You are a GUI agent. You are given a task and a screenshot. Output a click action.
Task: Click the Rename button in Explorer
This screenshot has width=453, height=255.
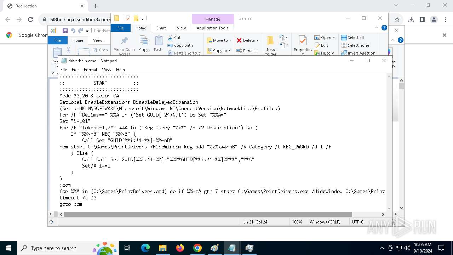click(247, 51)
